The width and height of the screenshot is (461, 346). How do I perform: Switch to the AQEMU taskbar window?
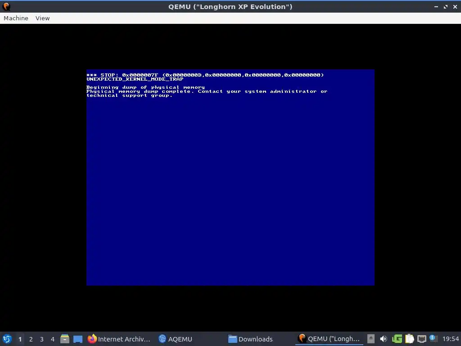(x=175, y=339)
